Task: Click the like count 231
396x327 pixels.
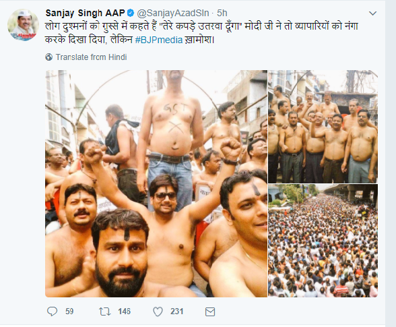Action: [176, 311]
